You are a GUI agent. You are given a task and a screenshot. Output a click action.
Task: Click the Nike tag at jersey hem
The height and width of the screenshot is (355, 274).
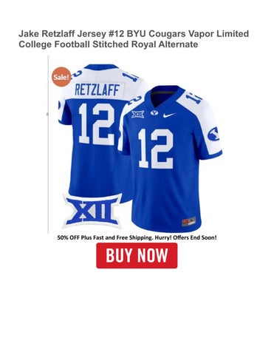tap(189, 222)
